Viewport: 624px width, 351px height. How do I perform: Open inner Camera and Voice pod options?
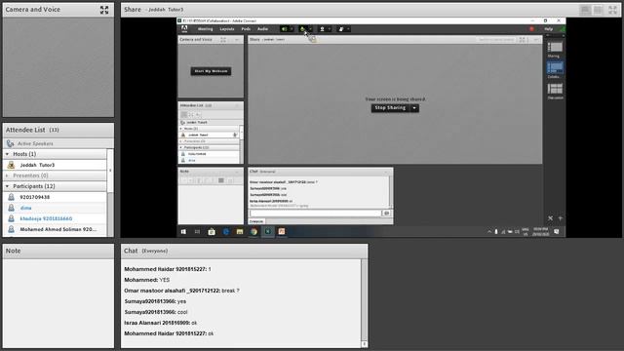point(237,40)
